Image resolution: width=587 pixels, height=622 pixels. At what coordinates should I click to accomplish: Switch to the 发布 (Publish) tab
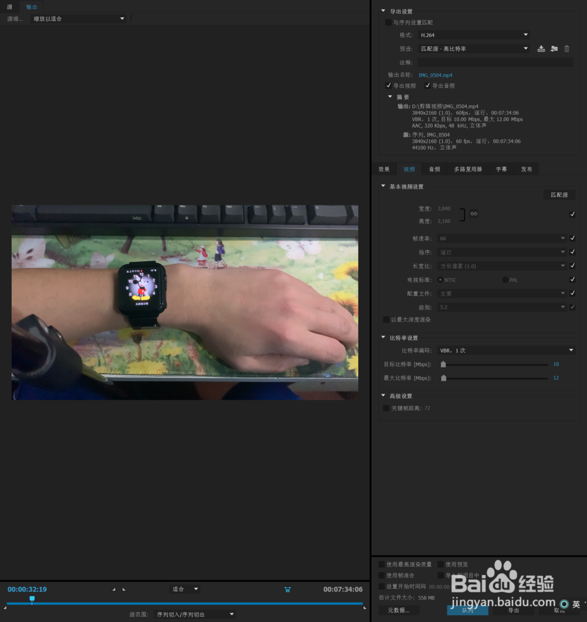(x=527, y=169)
